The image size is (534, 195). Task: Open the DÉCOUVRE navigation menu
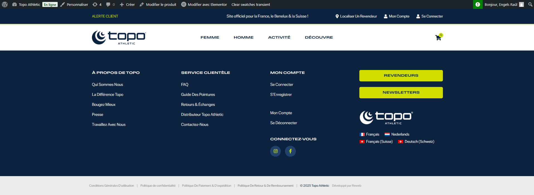tap(319, 37)
